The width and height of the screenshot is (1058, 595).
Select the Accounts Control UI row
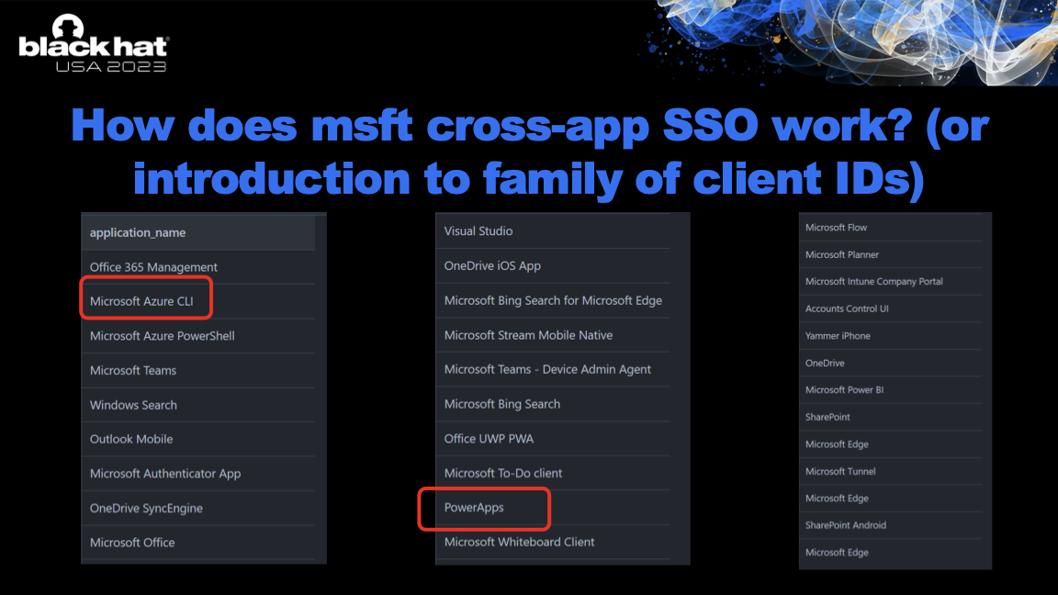tap(892, 309)
